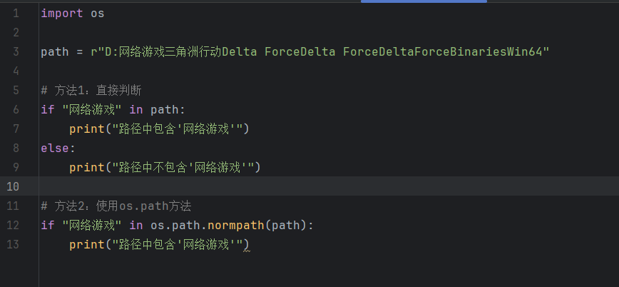Click line number 13 in the gutter
Viewport: 619px width, 287px height.
point(13,244)
